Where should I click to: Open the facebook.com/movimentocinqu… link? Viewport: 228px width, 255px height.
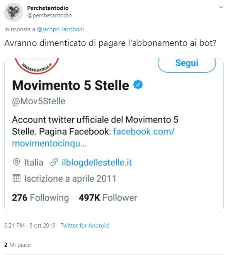[93, 138]
